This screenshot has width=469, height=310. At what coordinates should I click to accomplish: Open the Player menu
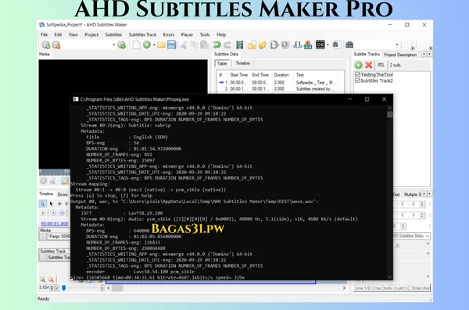[187, 34]
